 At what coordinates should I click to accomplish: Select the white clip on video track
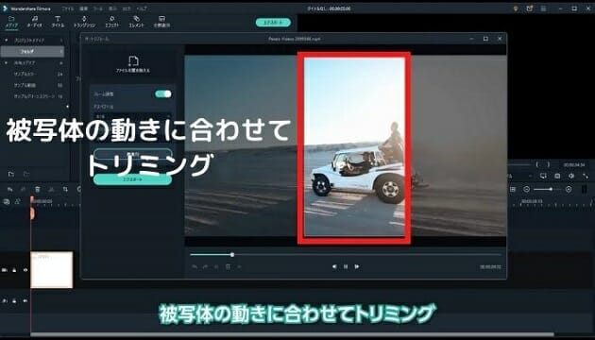pos(52,269)
